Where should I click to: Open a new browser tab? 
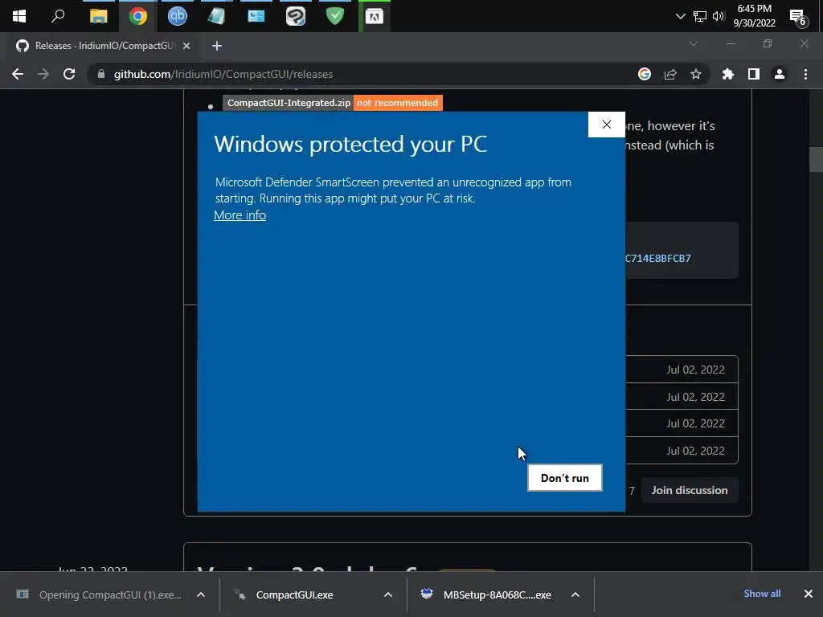click(x=217, y=46)
